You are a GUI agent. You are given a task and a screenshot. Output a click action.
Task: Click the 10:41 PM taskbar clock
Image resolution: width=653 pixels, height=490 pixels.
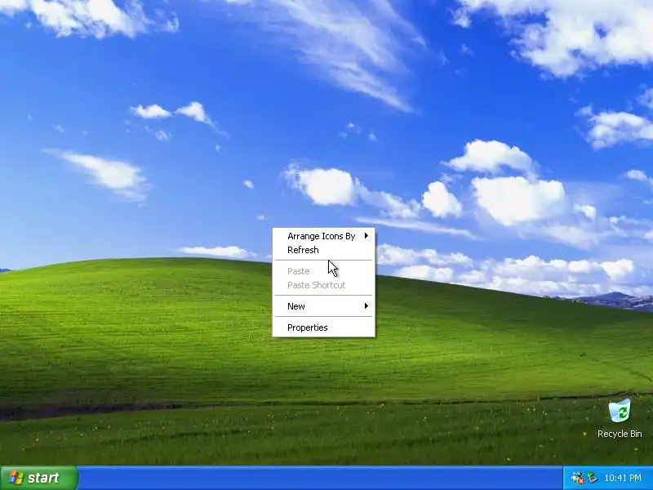tap(623, 478)
